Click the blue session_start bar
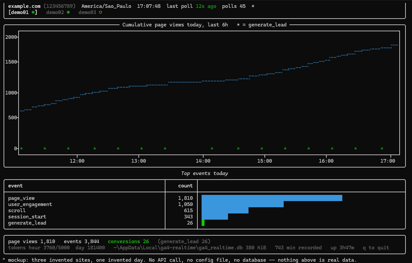This screenshot has width=412, height=263. [x=215, y=217]
